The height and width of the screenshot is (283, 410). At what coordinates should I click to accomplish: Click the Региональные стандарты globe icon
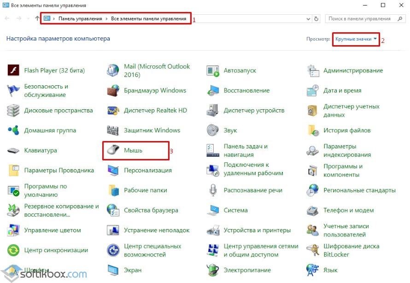313,190
